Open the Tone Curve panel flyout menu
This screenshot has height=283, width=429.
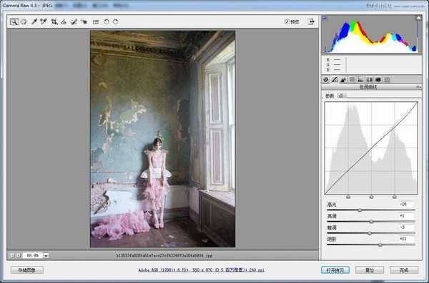418,87
